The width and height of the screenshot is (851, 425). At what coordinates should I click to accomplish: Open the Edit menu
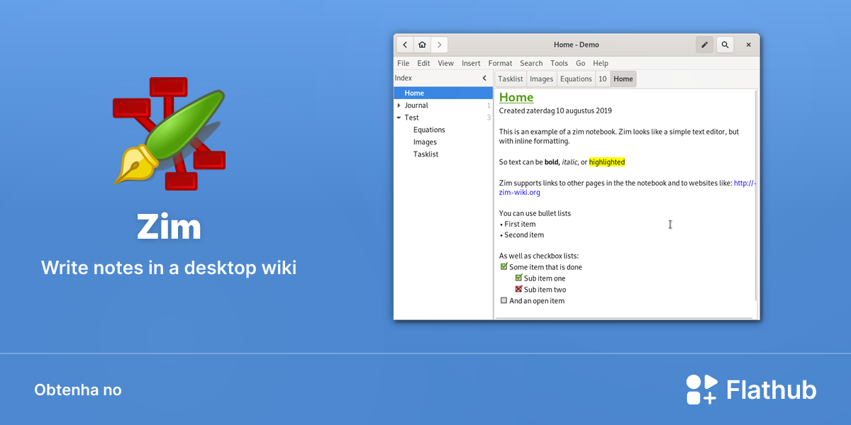(423, 63)
